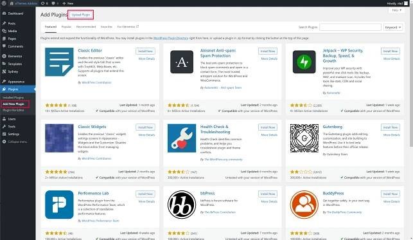Open the site home icon in admin bar
This screenshot has width=413, height=240.
click(x=12, y=3)
